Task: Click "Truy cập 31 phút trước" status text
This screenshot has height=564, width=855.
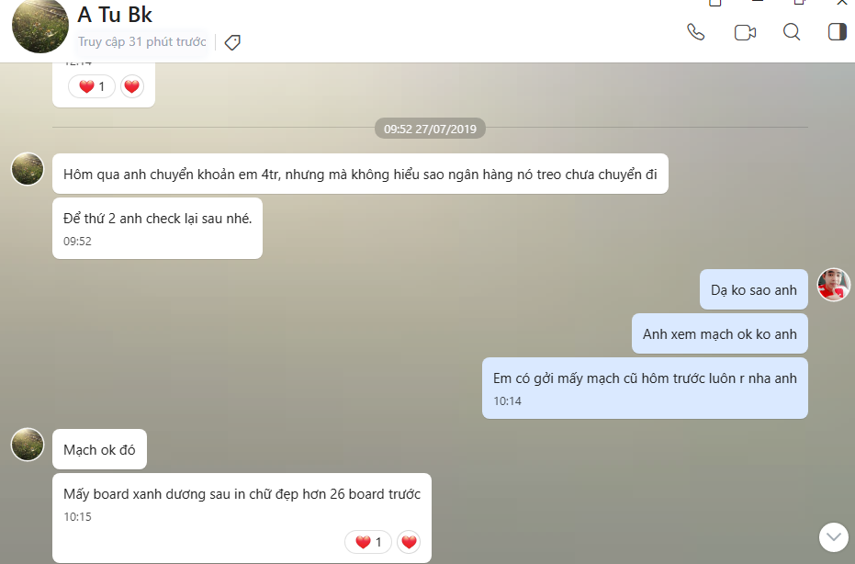Action: click(141, 42)
